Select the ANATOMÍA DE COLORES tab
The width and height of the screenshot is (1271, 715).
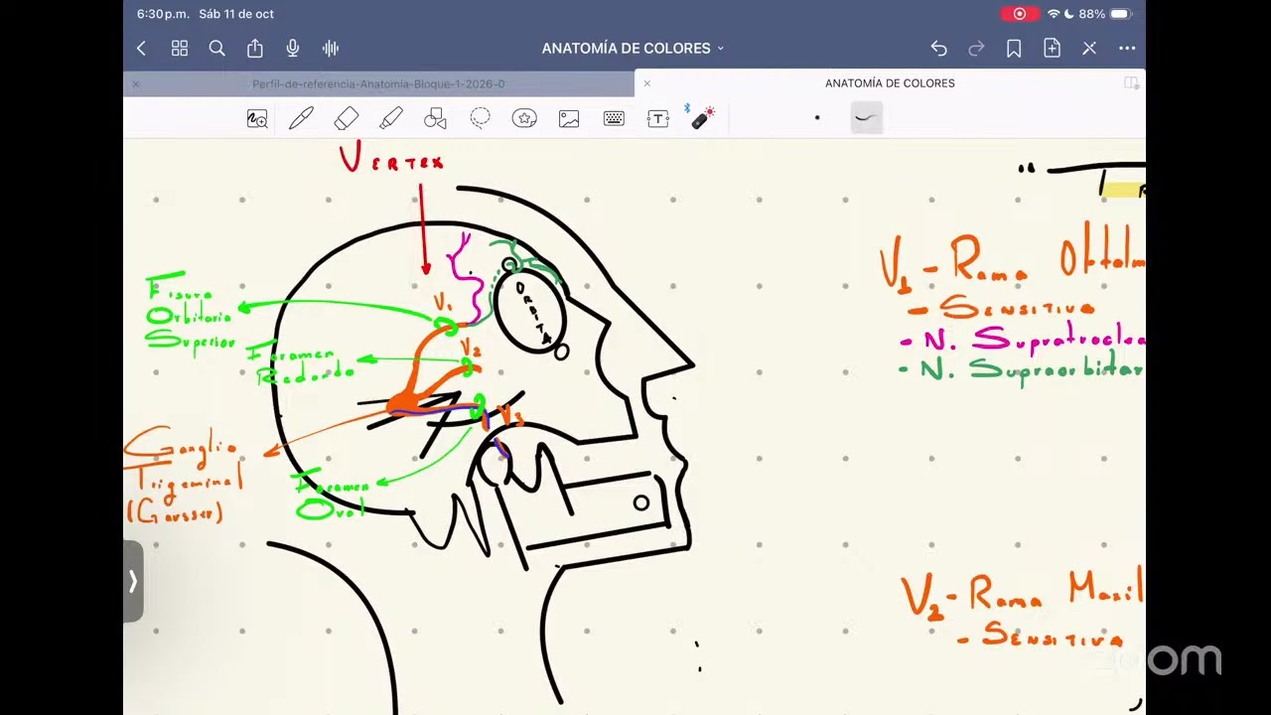pyautogui.click(x=890, y=83)
